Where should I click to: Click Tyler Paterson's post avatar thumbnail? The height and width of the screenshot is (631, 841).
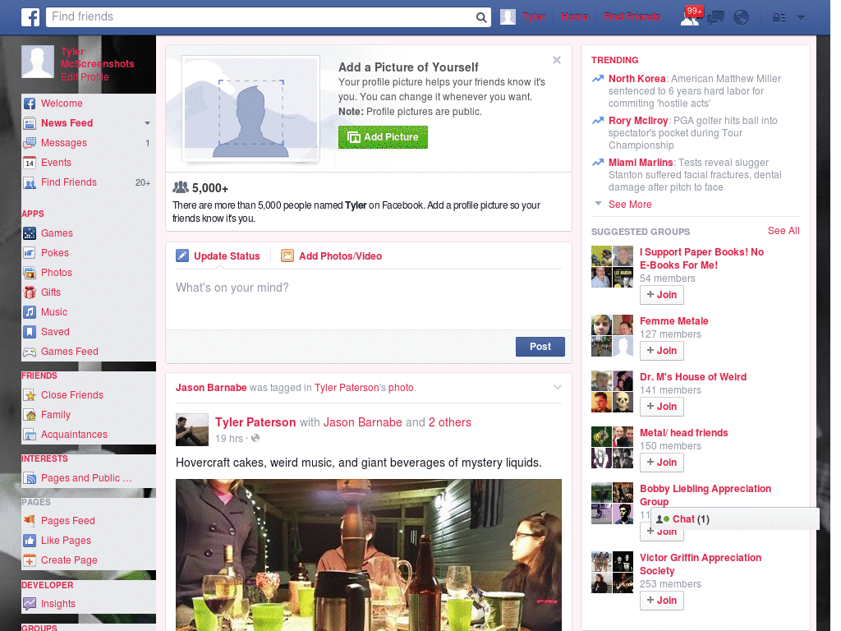point(192,430)
